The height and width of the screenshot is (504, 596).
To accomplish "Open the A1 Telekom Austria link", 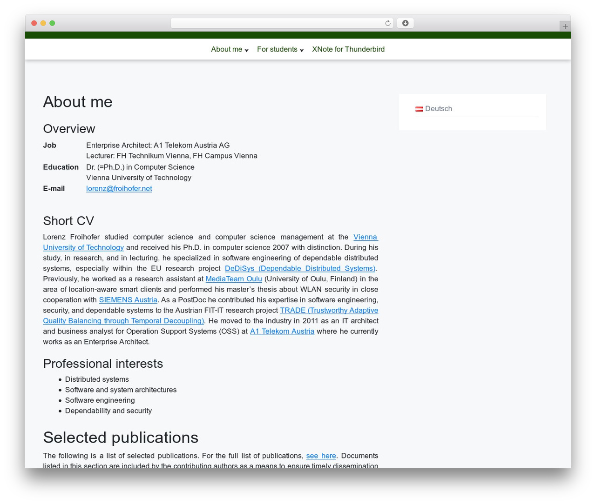I will 282,331.
